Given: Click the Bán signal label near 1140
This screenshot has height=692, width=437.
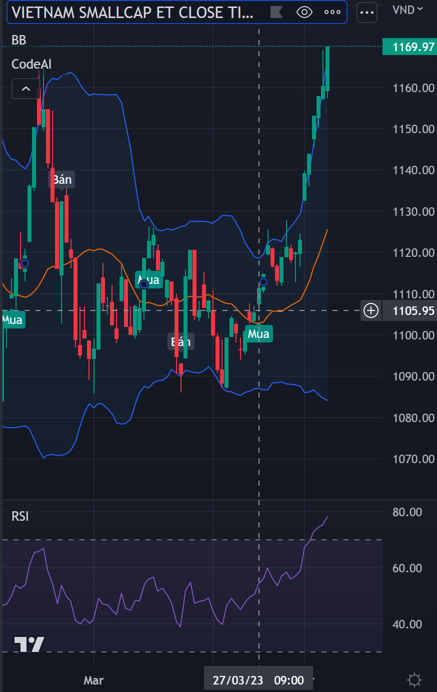Looking at the screenshot, I should coord(62,180).
